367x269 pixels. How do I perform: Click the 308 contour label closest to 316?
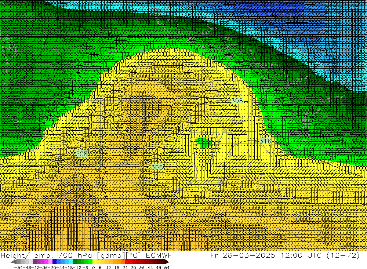(237, 101)
